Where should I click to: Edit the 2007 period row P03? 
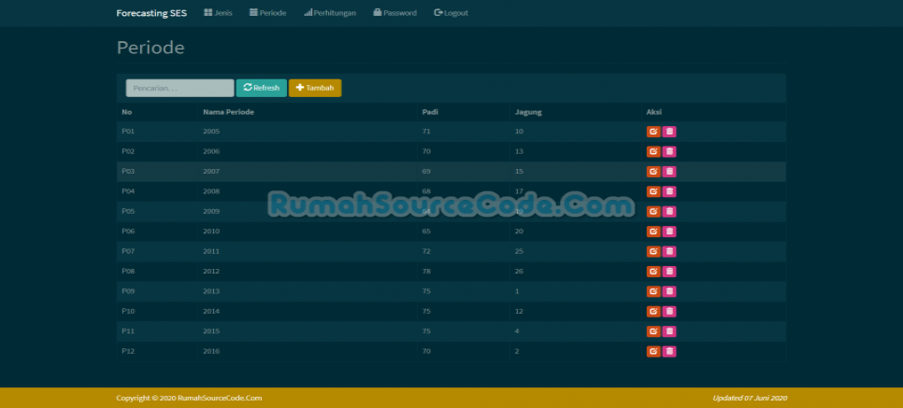coord(653,172)
